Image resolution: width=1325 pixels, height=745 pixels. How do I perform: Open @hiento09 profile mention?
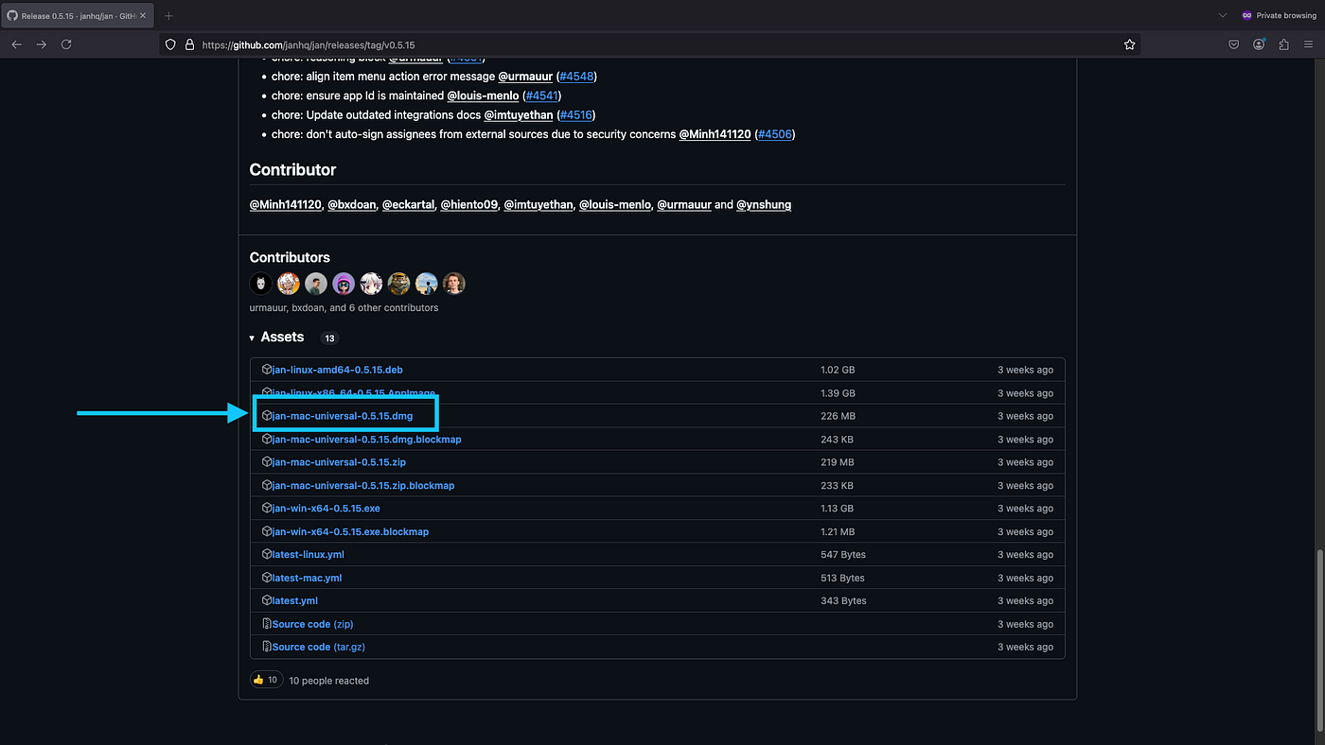468,204
